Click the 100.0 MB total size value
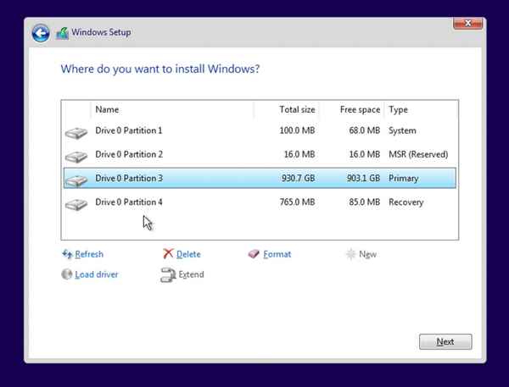The image size is (509, 387). (297, 130)
